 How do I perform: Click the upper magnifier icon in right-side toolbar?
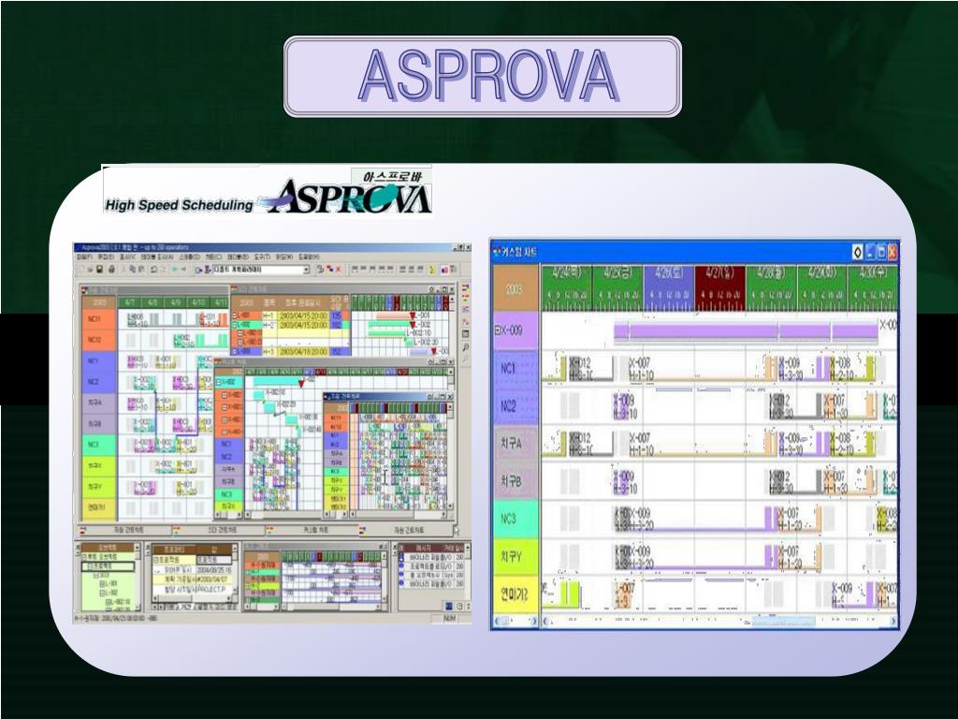coord(466,346)
